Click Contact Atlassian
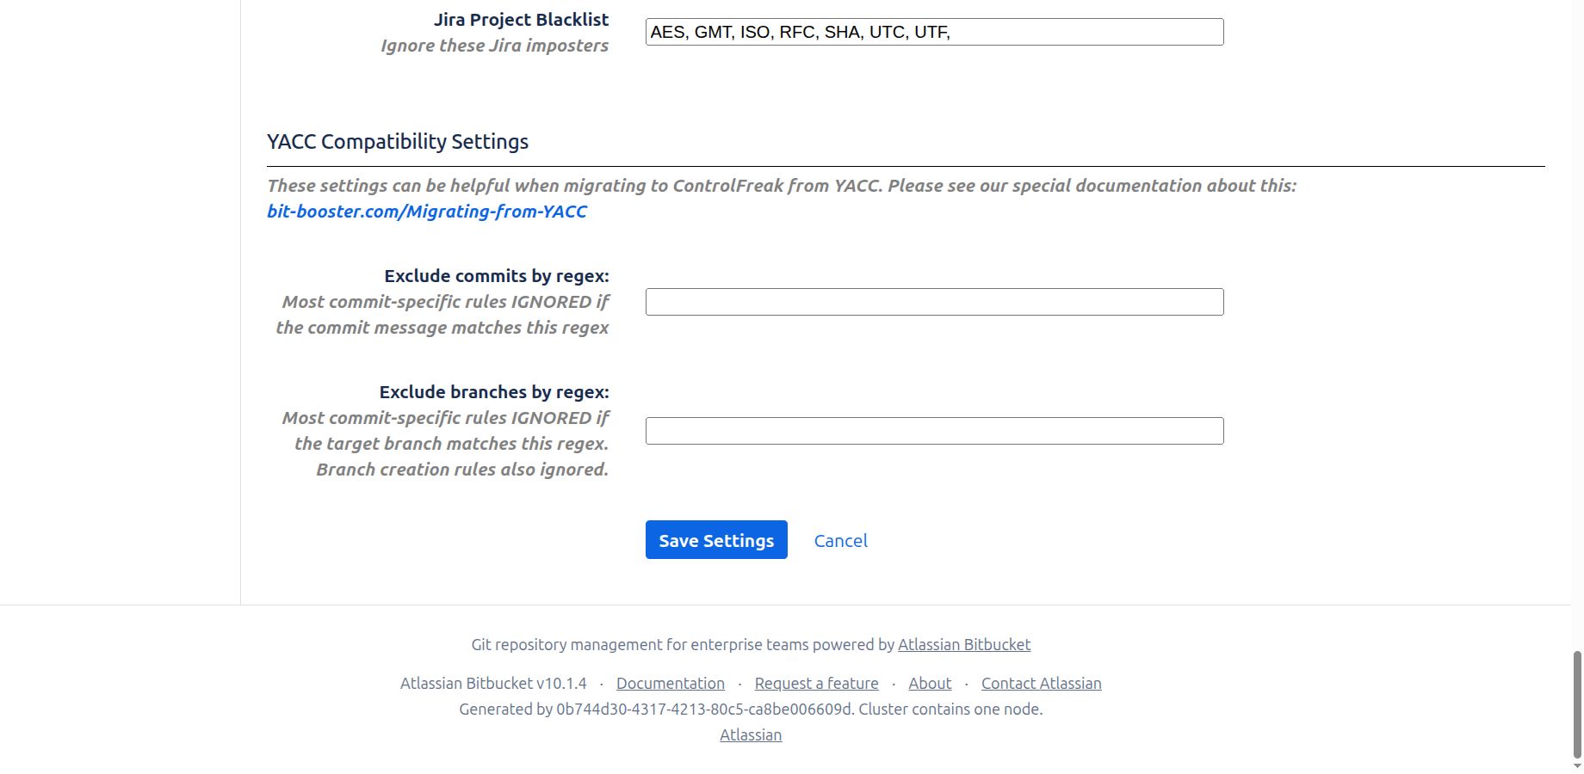The height and width of the screenshot is (774, 1584). point(1041,683)
